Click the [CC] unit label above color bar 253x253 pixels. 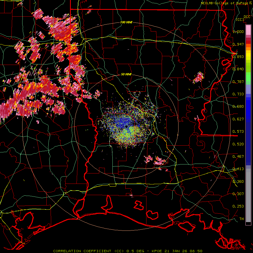[x=240, y=19]
